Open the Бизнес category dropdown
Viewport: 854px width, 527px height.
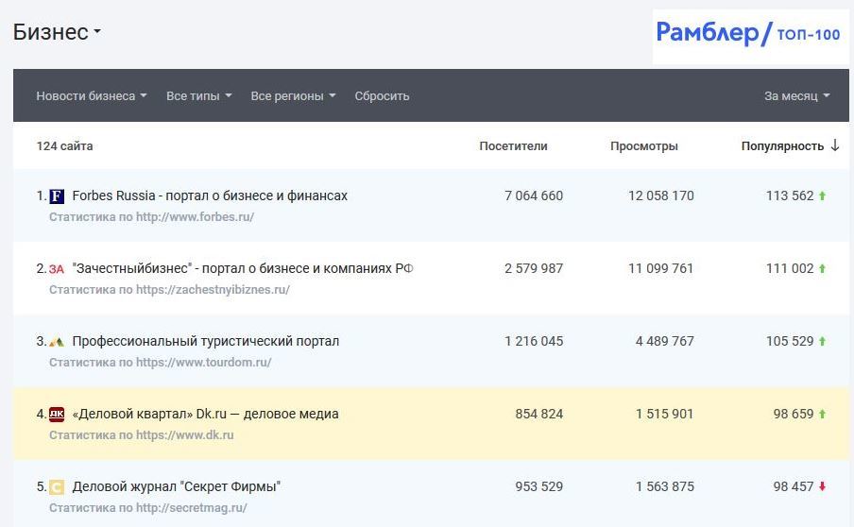(x=57, y=32)
